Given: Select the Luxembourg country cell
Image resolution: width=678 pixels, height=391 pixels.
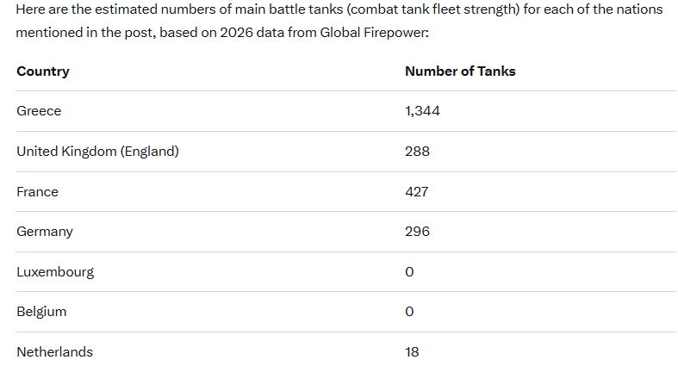Looking at the screenshot, I should (55, 272).
